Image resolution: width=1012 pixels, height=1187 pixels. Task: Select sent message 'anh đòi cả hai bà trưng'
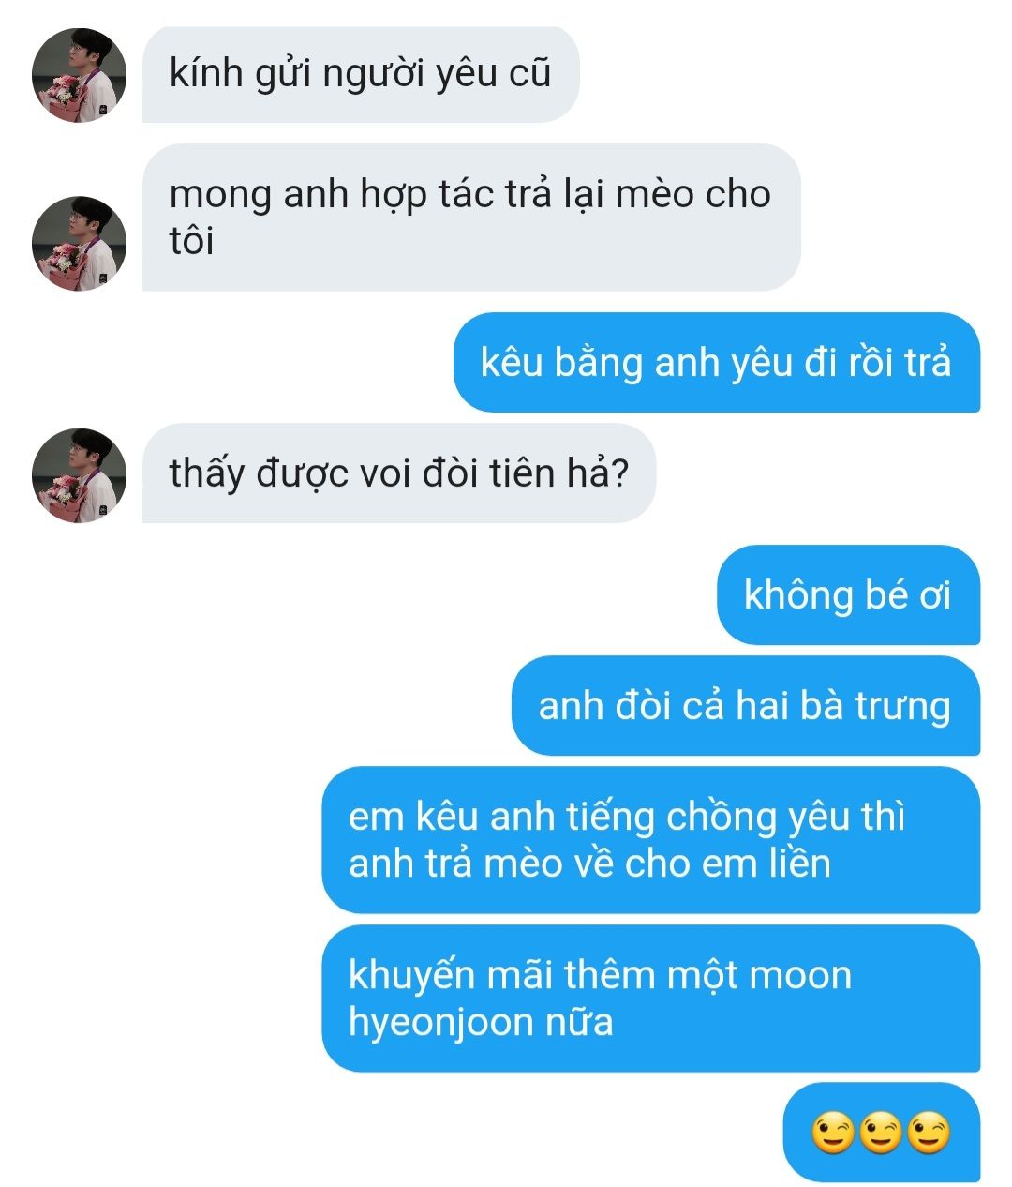pyautogui.click(x=745, y=705)
